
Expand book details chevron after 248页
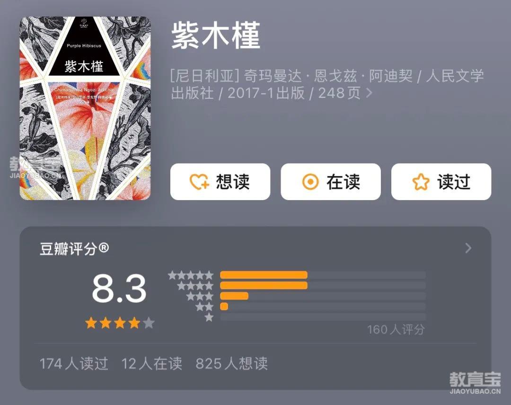[369, 93]
